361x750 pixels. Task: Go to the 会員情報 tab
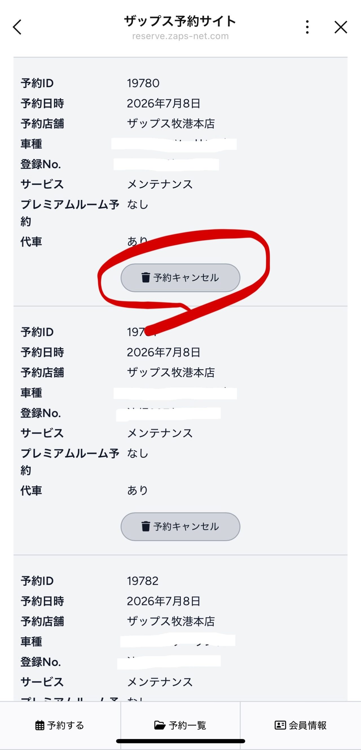300,725
